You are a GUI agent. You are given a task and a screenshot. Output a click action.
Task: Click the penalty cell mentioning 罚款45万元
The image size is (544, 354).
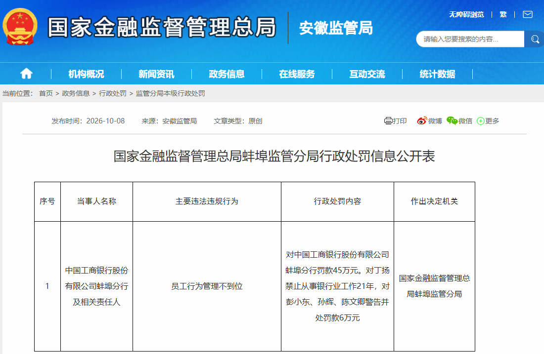[x=337, y=286]
